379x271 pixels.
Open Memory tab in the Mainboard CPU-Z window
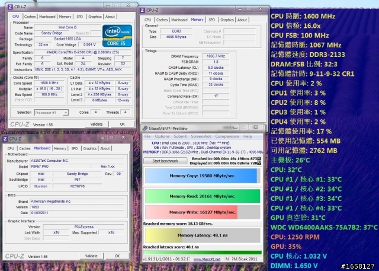60,149
